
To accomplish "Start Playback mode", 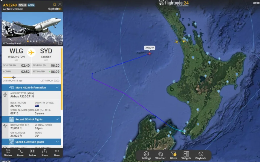I will 200,156.
